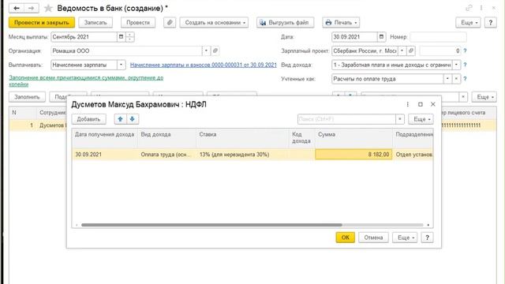Click the horizontal scrollbar in НДФЛ dialog
Viewport: 505px width, 284px height.
211,225
